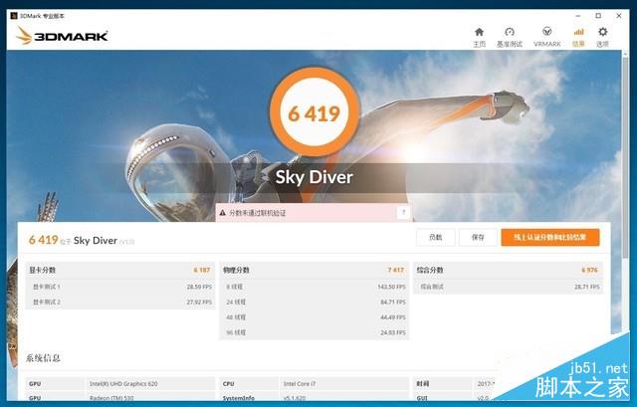The width and height of the screenshot is (637, 407).
Task: Click the 综合分数 combined score header
Action: 430,270
